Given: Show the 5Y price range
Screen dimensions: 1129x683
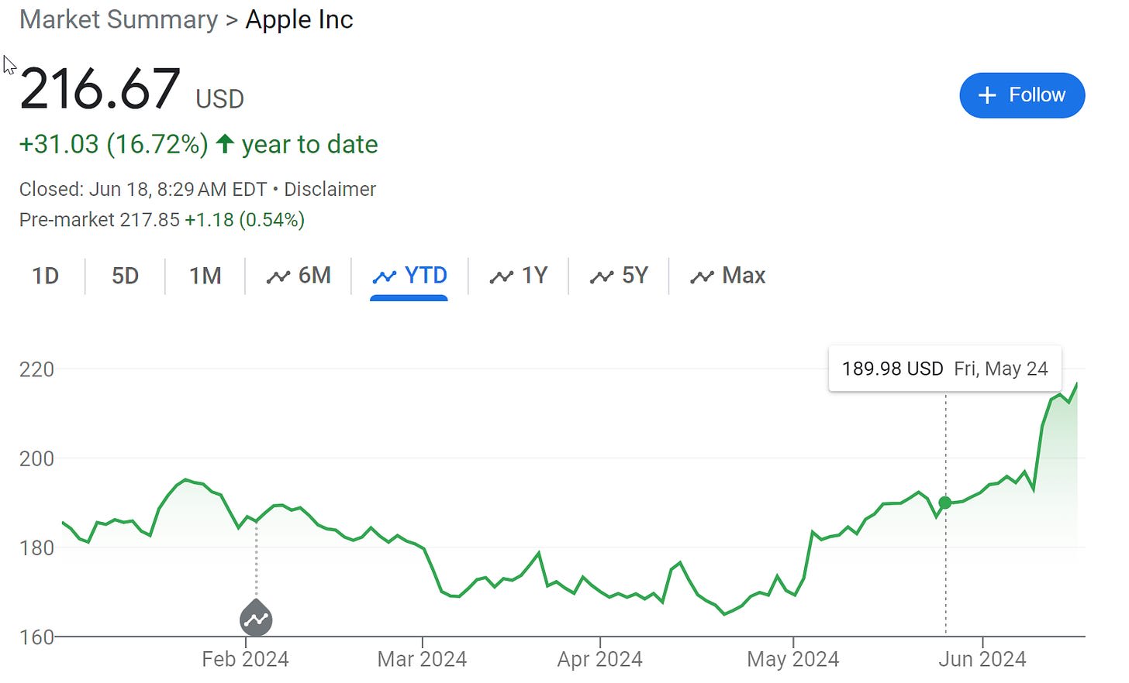Looking at the screenshot, I should pyautogui.click(x=619, y=276).
